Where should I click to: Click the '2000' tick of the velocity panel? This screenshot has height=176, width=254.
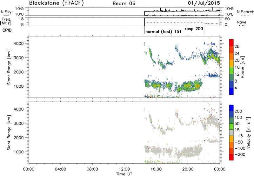point(18,138)
